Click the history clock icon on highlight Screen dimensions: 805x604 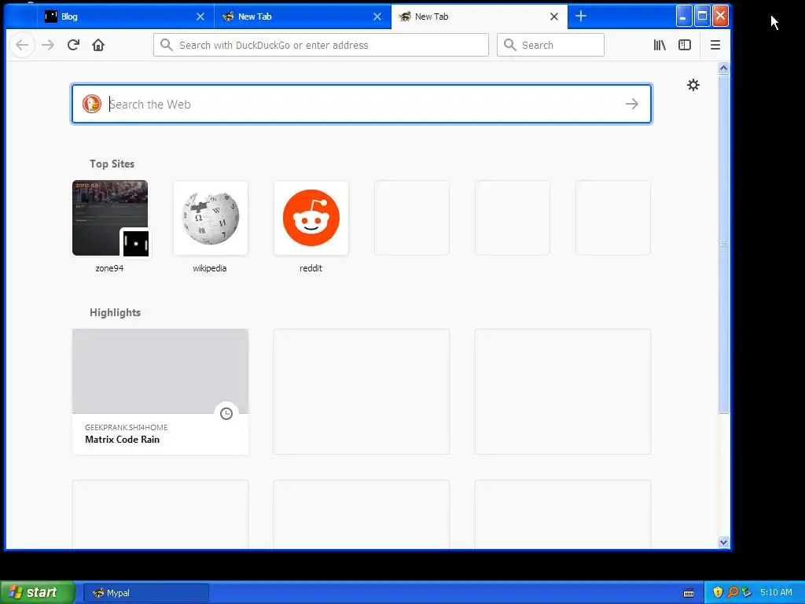226,414
